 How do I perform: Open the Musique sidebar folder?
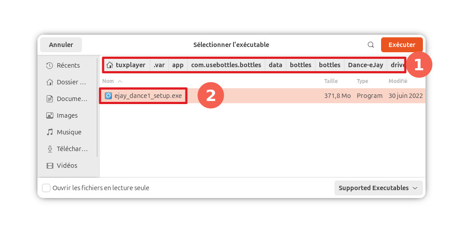click(x=68, y=132)
